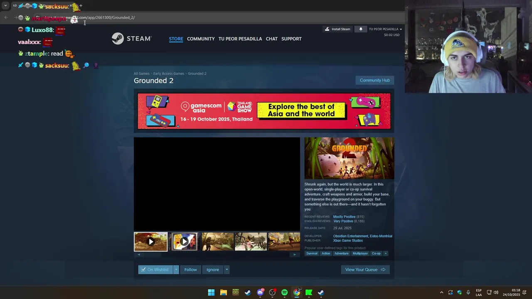Click the network tray icon
The image size is (532, 299).
(x=489, y=292)
